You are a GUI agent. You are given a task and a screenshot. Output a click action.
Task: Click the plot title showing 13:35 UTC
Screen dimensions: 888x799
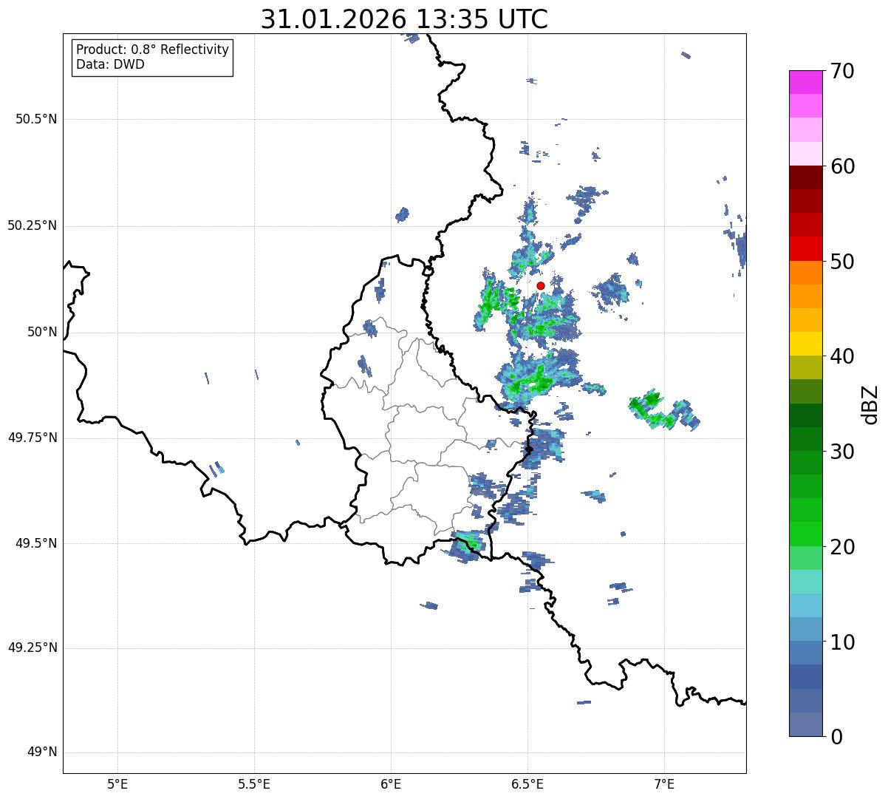pyautogui.click(x=404, y=19)
